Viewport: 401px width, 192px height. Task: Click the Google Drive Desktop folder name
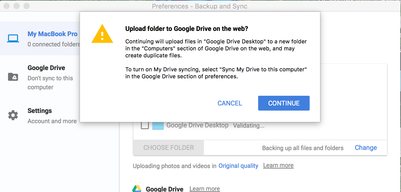(197, 125)
